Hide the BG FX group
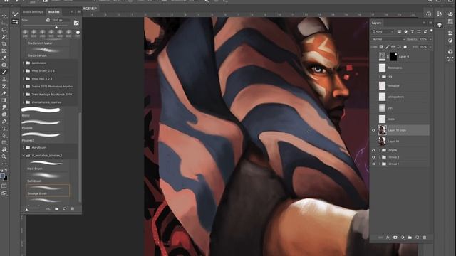456x256 pixels. [x=373, y=150]
